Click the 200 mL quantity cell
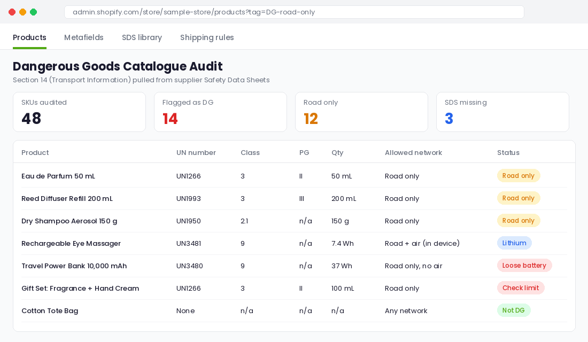 [344, 198]
